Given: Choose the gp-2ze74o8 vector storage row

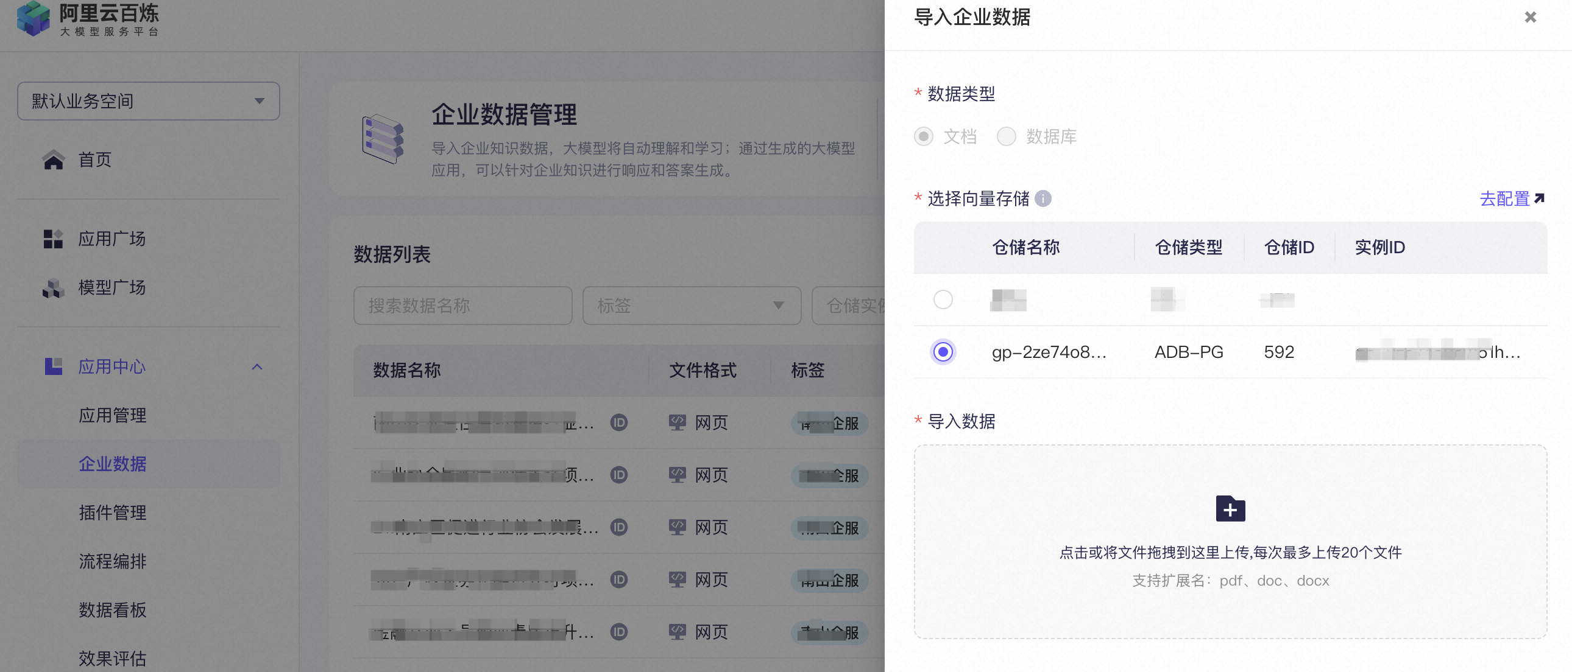Looking at the screenshot, I should click(x=943, y=352).
